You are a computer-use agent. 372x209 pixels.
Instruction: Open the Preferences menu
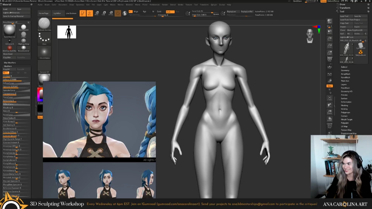tap(154, 5)
